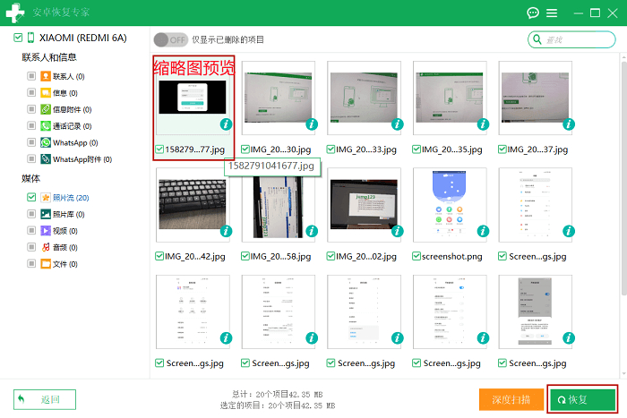Click the 恢复 recover button

click(x=582, y=399)
